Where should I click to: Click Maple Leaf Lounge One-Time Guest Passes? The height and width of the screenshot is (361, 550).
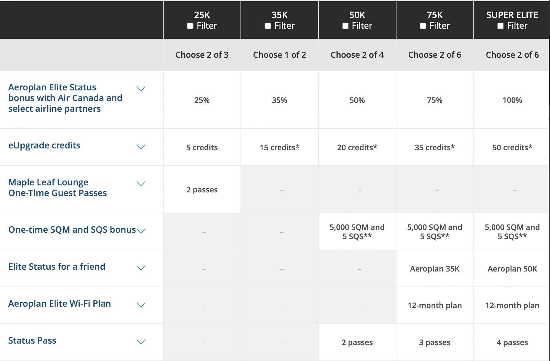(57, 188)
